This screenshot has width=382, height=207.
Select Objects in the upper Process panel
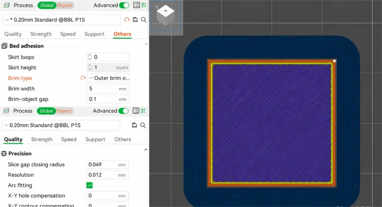point(65,5)
